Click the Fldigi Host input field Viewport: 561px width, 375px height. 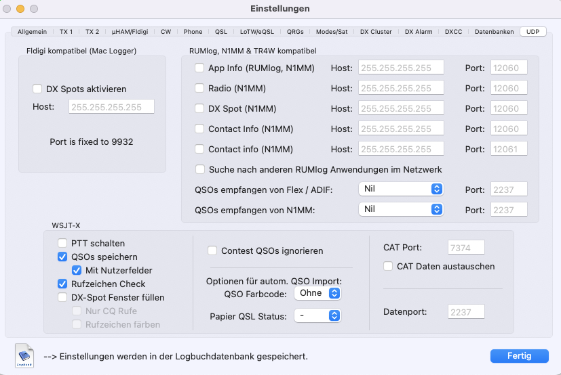coord(111,106)
